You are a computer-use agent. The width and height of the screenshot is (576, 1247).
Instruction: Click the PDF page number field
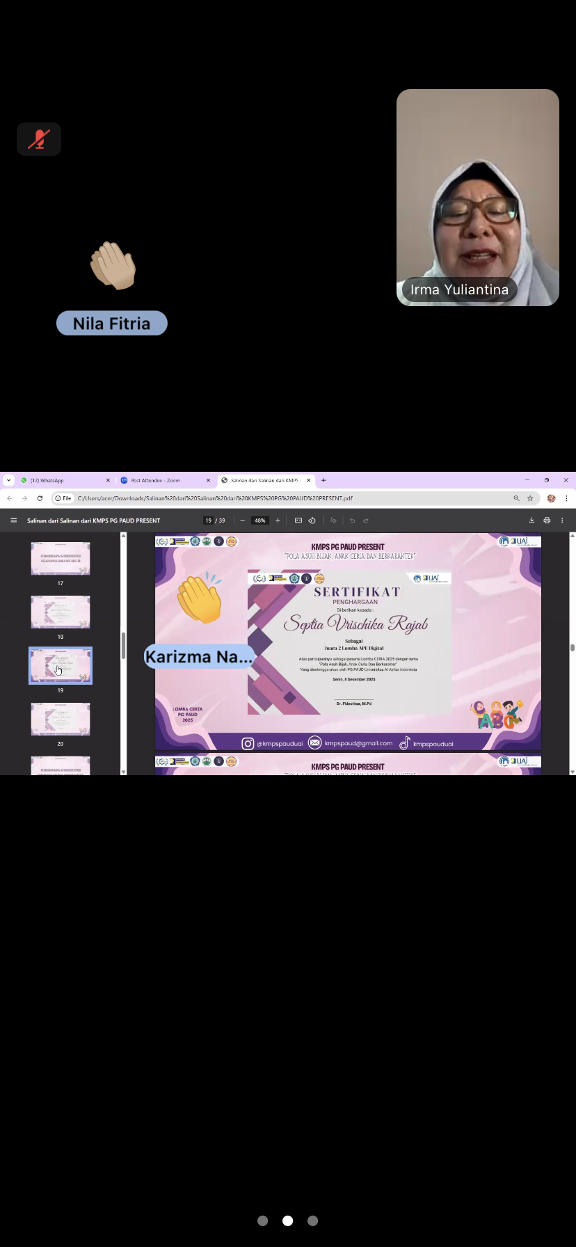tap(208, 521)
